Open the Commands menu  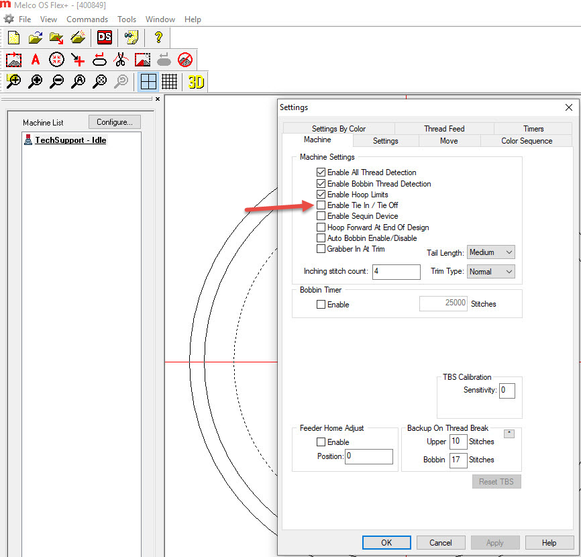87,19
